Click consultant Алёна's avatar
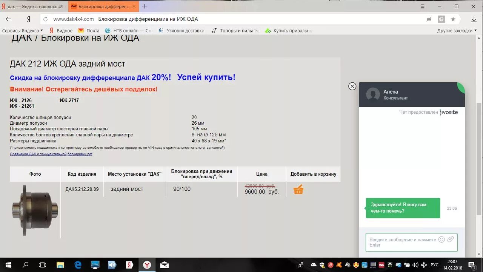Image resolution: width=483 pixels, height=272 pixels. tap(373, 94)
